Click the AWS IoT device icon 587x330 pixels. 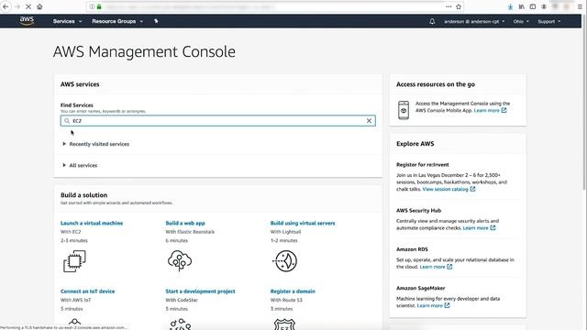(x=74, y=324)
